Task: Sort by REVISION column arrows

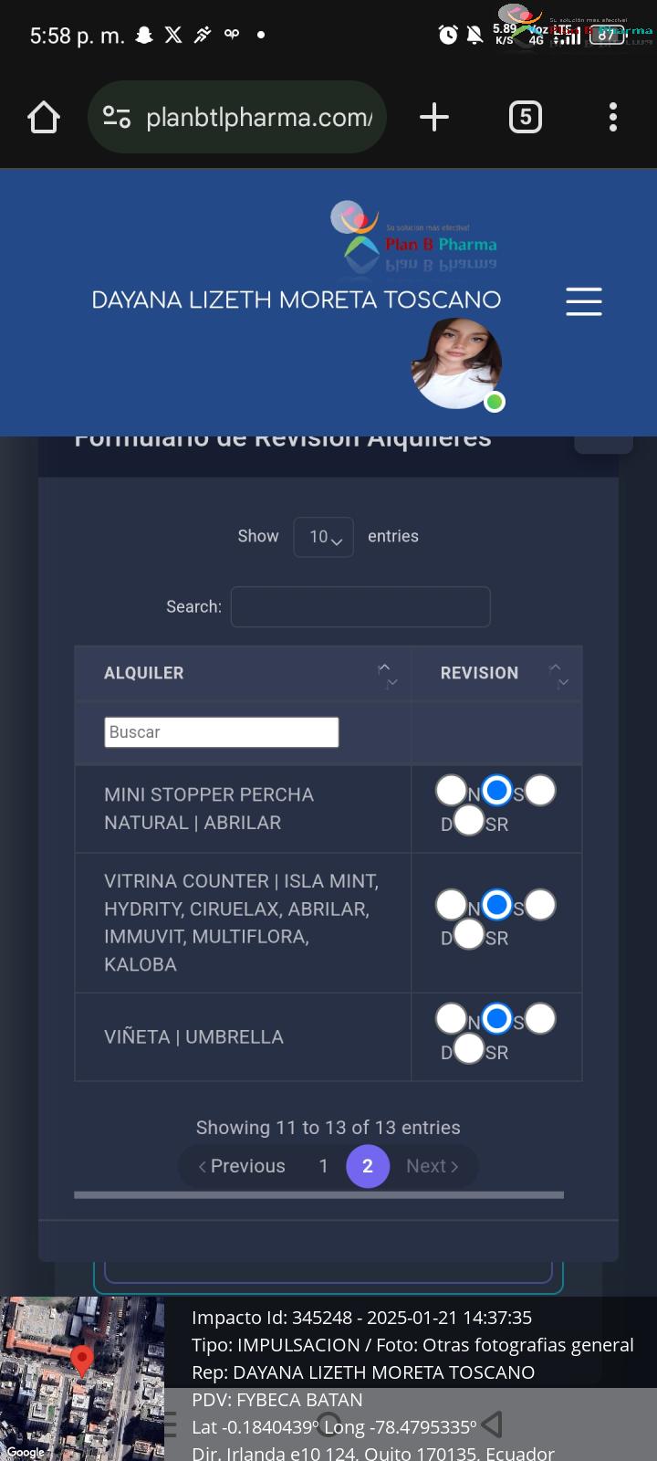Action: pos(558,675)
